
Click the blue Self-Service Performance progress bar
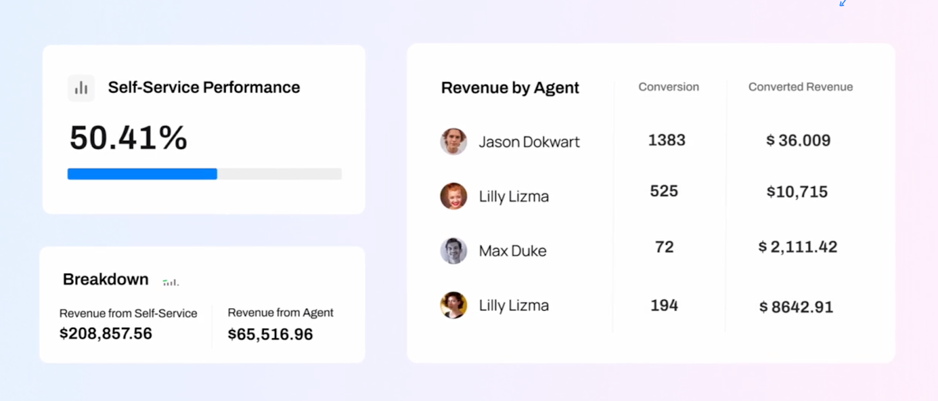pos(142,174)
